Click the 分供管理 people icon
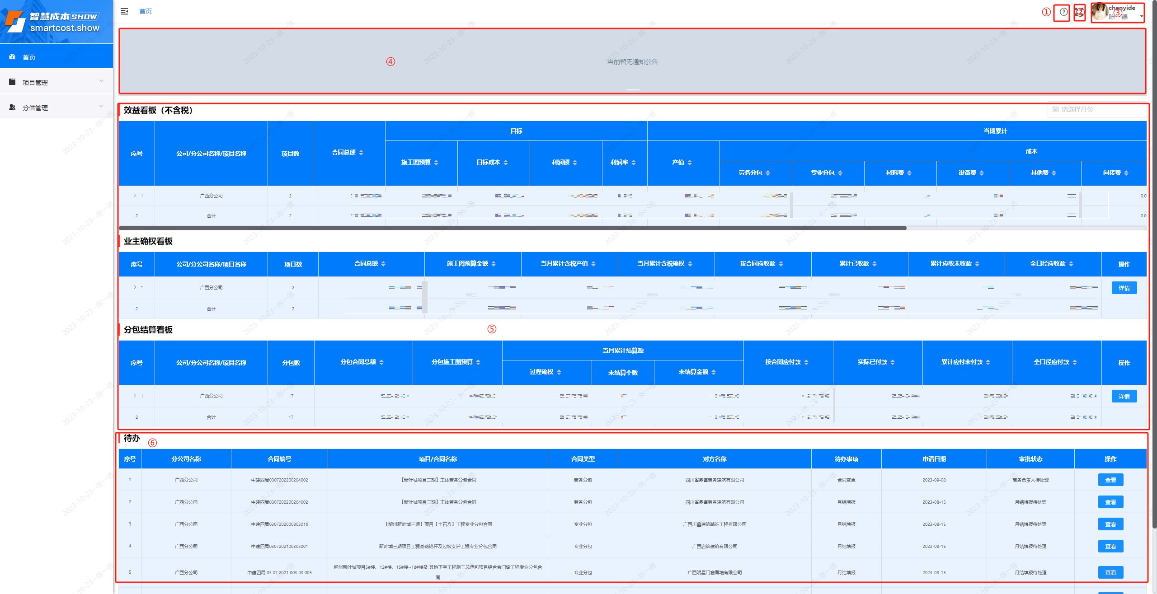The image size is (1157, 594). coord(12,108)
